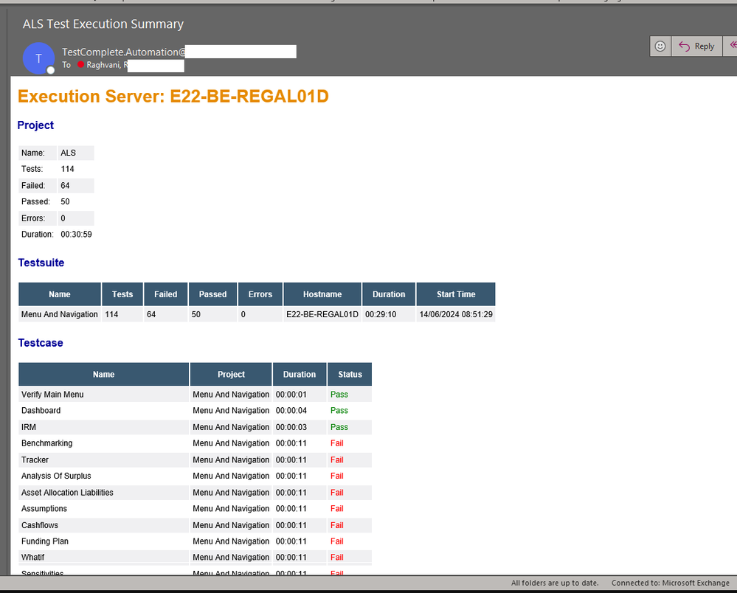Click the Testcase Status column header
The width and height of the screenshot is (737, 593).
(350, 375)
